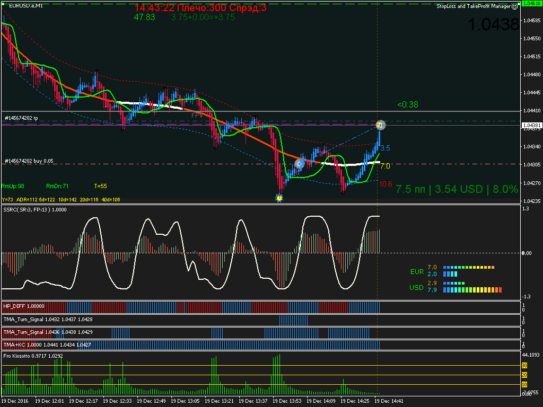Click the 1.04235 price axis label

coord(532,201)
